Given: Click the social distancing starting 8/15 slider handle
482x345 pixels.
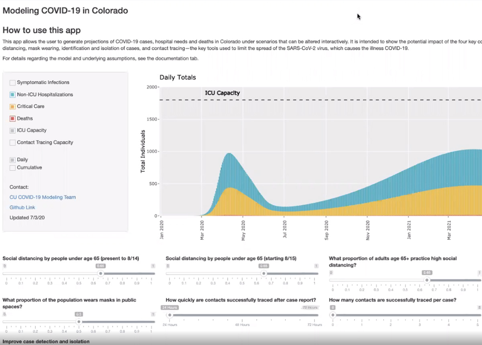Looking at the screenshot, I should tap(264, 274).
